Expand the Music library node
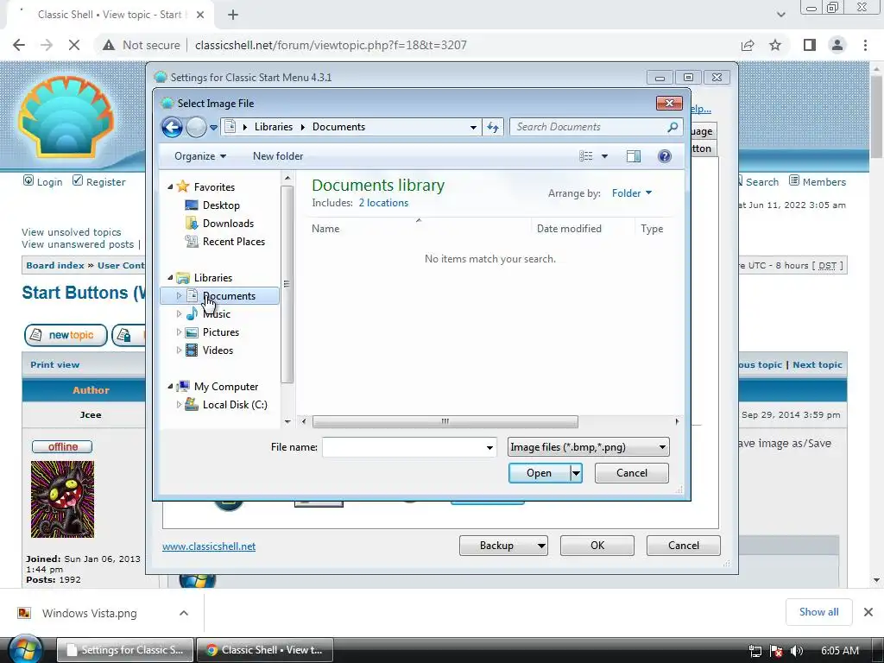The image size is (884, 663). (x=179, y=314)
